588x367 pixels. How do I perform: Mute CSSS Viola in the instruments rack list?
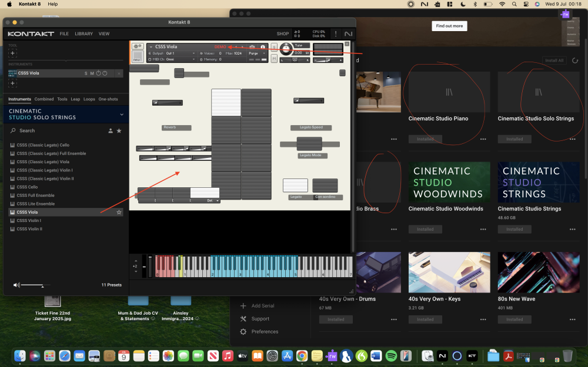92,73
